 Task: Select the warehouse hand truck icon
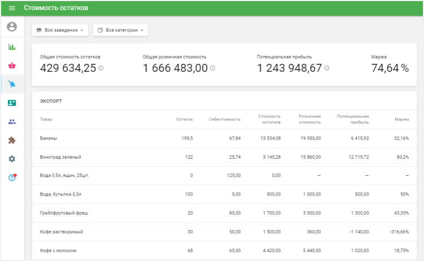coord(12,84)
